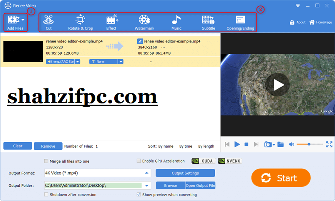Click the Renee Video app logo

click(8, 5)
